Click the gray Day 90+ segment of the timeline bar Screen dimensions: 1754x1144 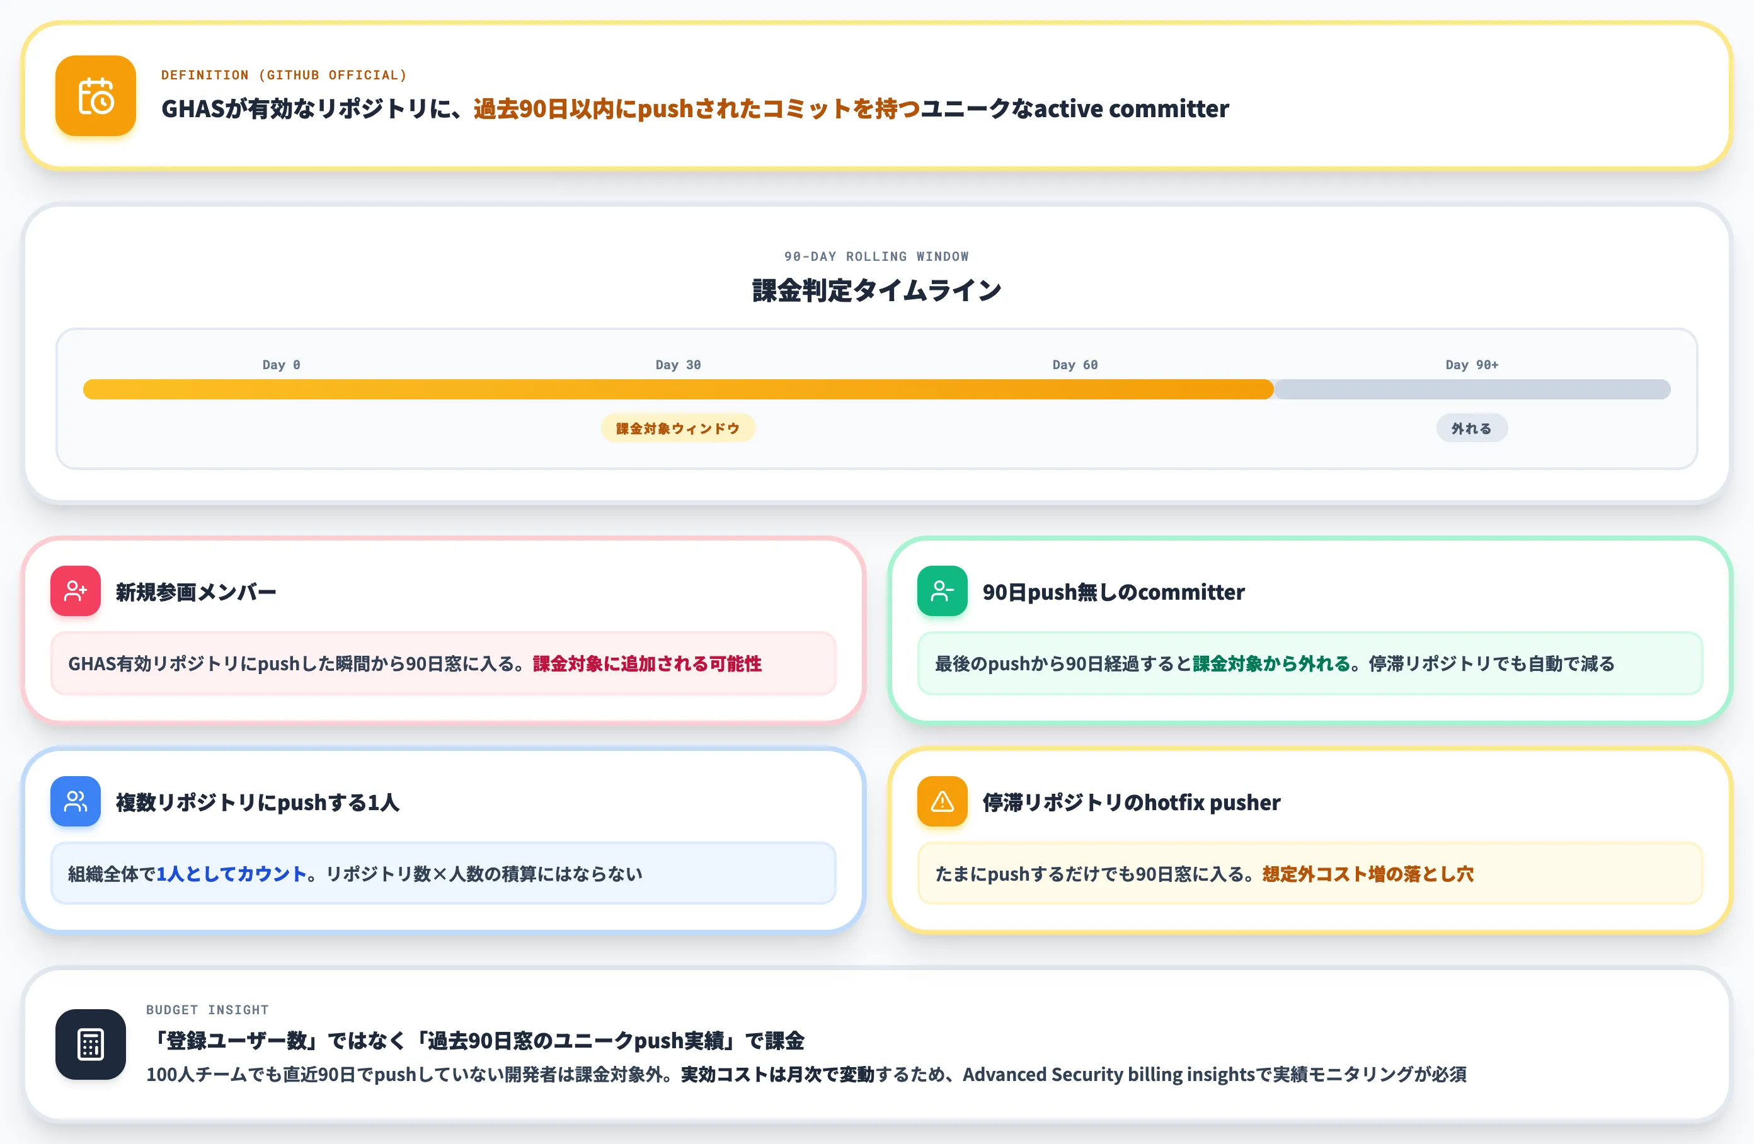1472,389
